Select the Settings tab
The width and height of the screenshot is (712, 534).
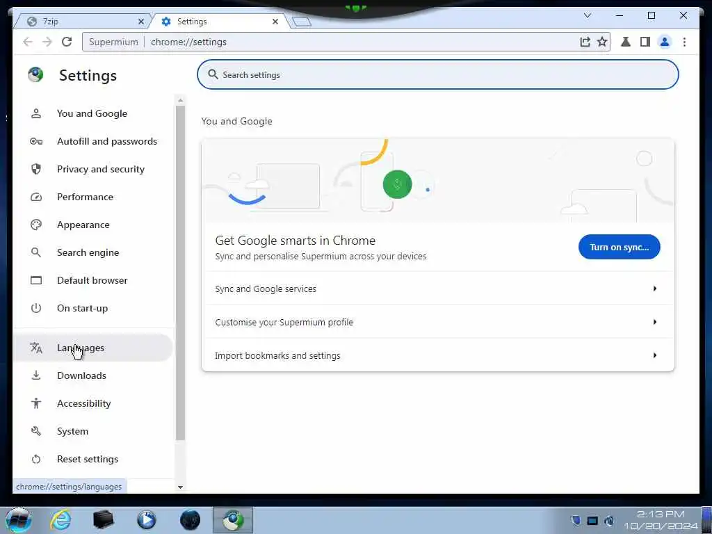pyautogui.click(x=220, y=22)
